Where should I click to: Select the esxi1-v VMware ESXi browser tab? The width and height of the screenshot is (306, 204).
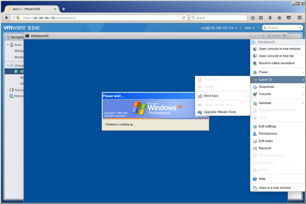point(31,9)
